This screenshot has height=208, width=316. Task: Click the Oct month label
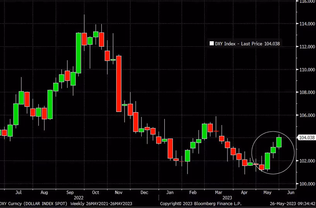pyautogui.click(x=96, y=192)
